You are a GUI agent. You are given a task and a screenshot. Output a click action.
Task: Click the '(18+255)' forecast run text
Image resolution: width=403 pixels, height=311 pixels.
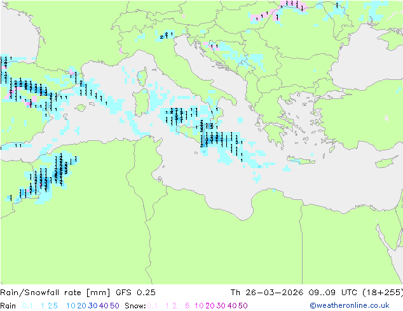click(x=383, y=293)
